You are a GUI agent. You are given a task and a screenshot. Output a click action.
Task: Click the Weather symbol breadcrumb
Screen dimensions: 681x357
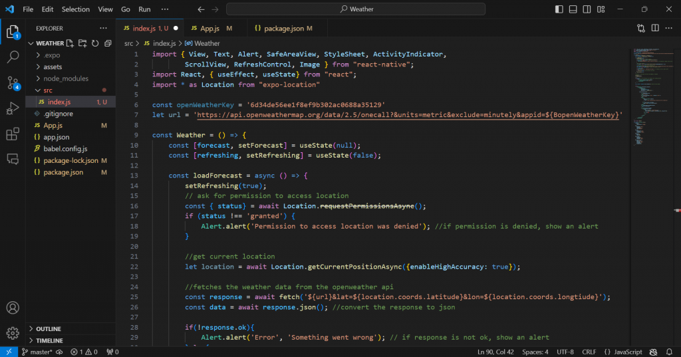pyautogui.click(x=202, y=43)
